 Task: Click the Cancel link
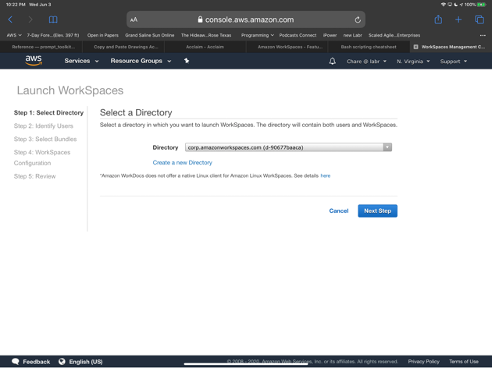coord(339,211)
